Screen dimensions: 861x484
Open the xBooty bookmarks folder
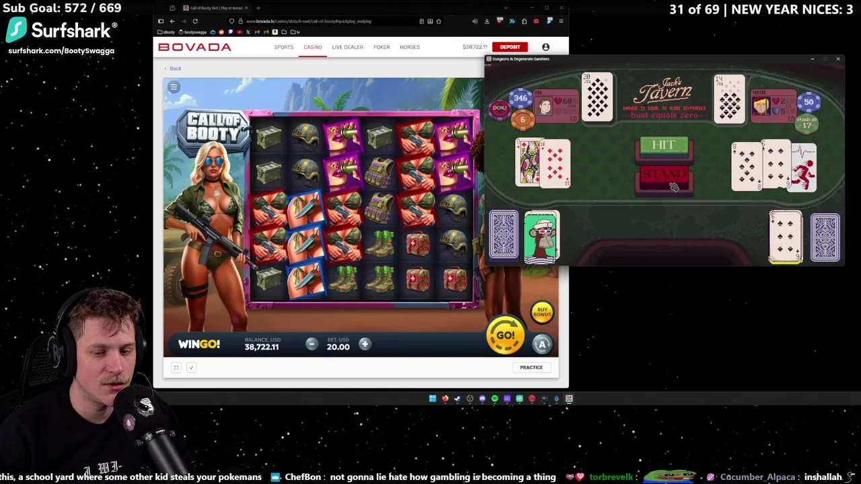[x=166, y=32]
